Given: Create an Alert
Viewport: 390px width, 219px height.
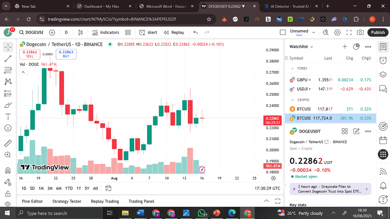Looking at the screenshot, I should (x=148, y=33).
